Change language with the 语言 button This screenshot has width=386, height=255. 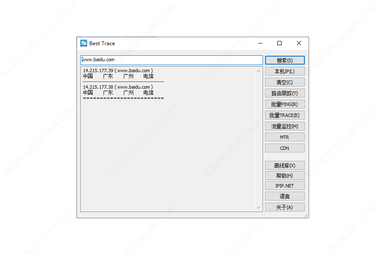coord(285,196)
